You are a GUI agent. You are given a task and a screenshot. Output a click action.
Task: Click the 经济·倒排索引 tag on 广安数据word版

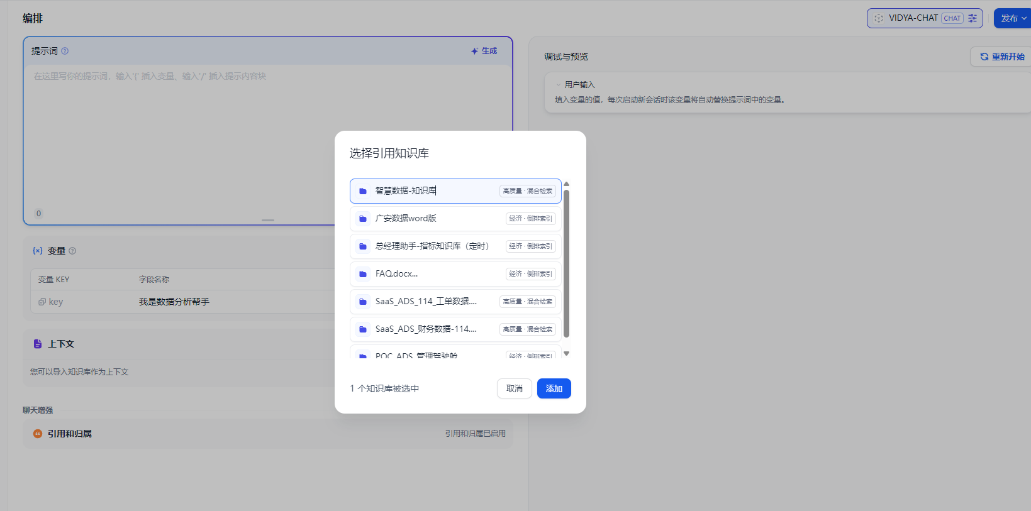[531, 219]
